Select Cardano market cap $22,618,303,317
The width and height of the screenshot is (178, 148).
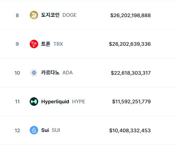pos(131,73)
